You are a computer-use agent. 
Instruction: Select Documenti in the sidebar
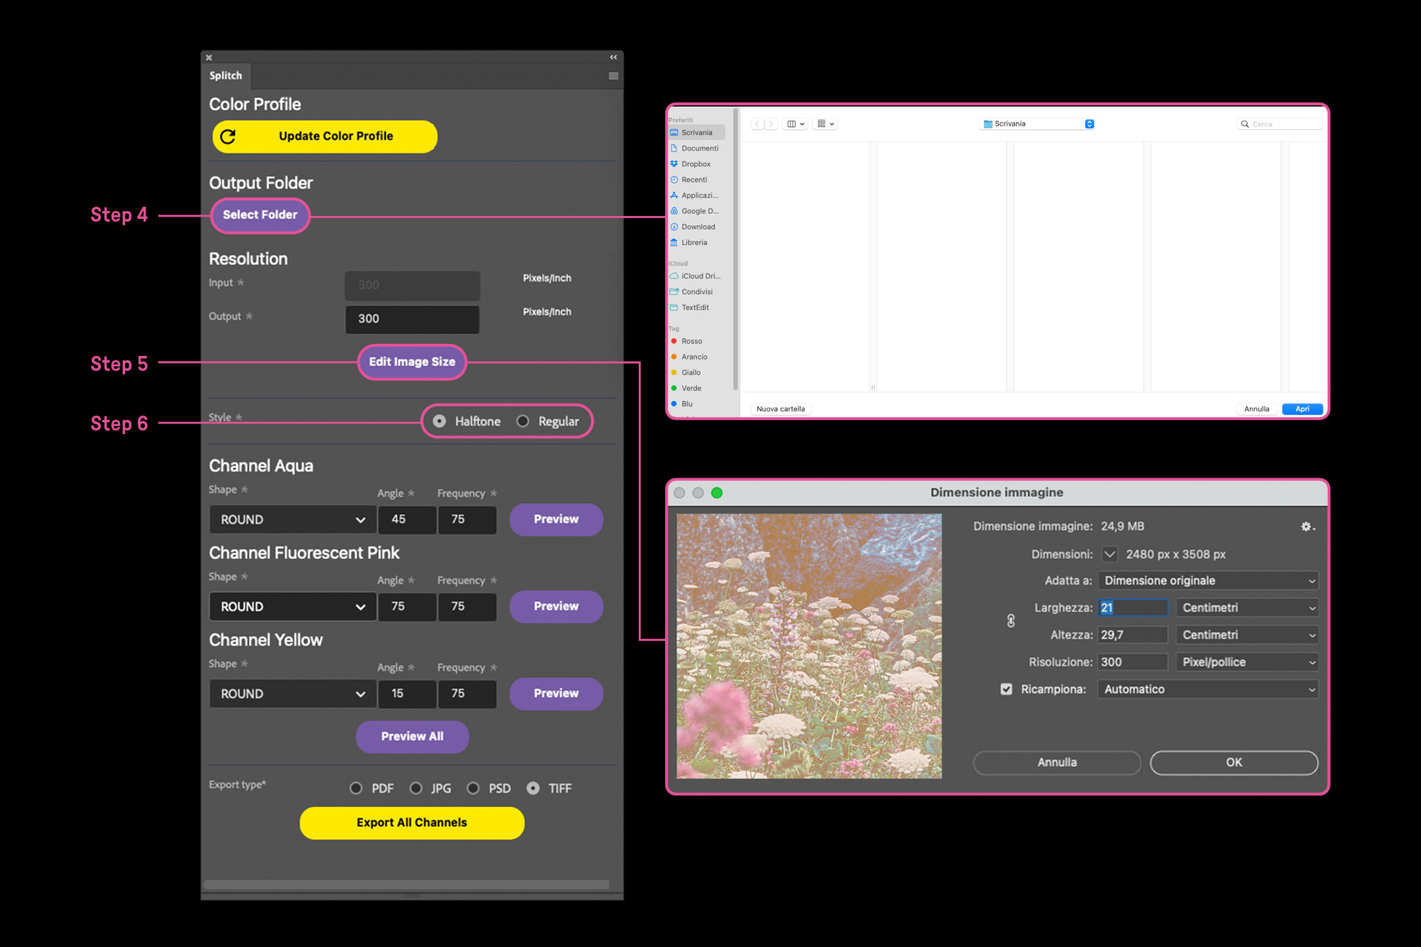[699, 148]
